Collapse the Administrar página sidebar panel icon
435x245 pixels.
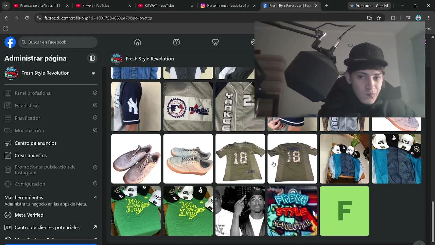click(92, 59)
